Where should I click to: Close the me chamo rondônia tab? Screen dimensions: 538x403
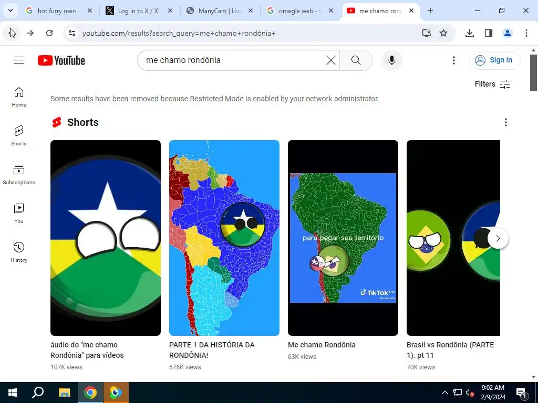point(411,10)
